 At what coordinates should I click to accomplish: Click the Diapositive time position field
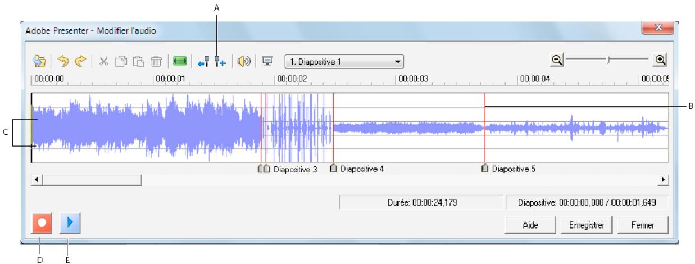pyautogui.click(x=587, y=202)
